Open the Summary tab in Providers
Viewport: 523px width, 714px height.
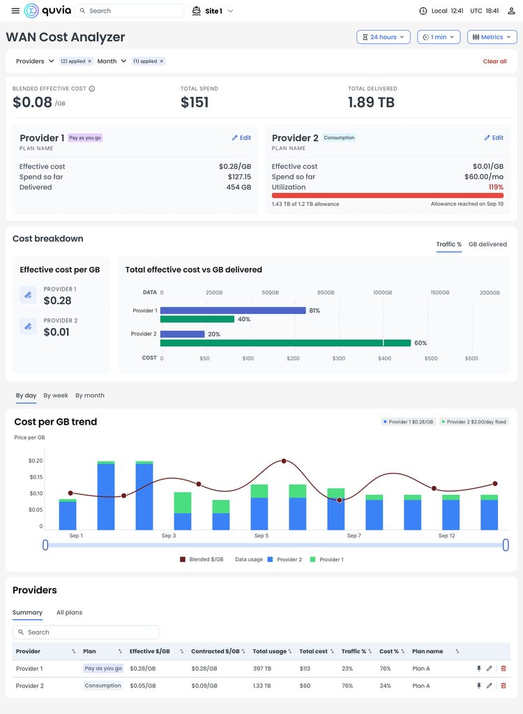pyautogui.click(x=27, y=612)
